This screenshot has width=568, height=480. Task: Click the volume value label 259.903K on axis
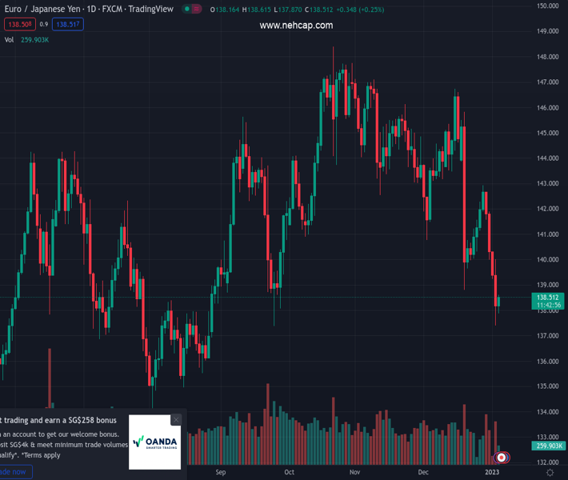click(x=548, y=446)
